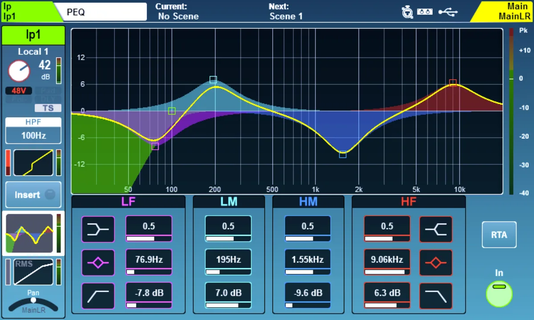This screenshot has width=534, height=320.
Task: Select HF frequency 9.06kHz
Action: [x=387, y=263]
